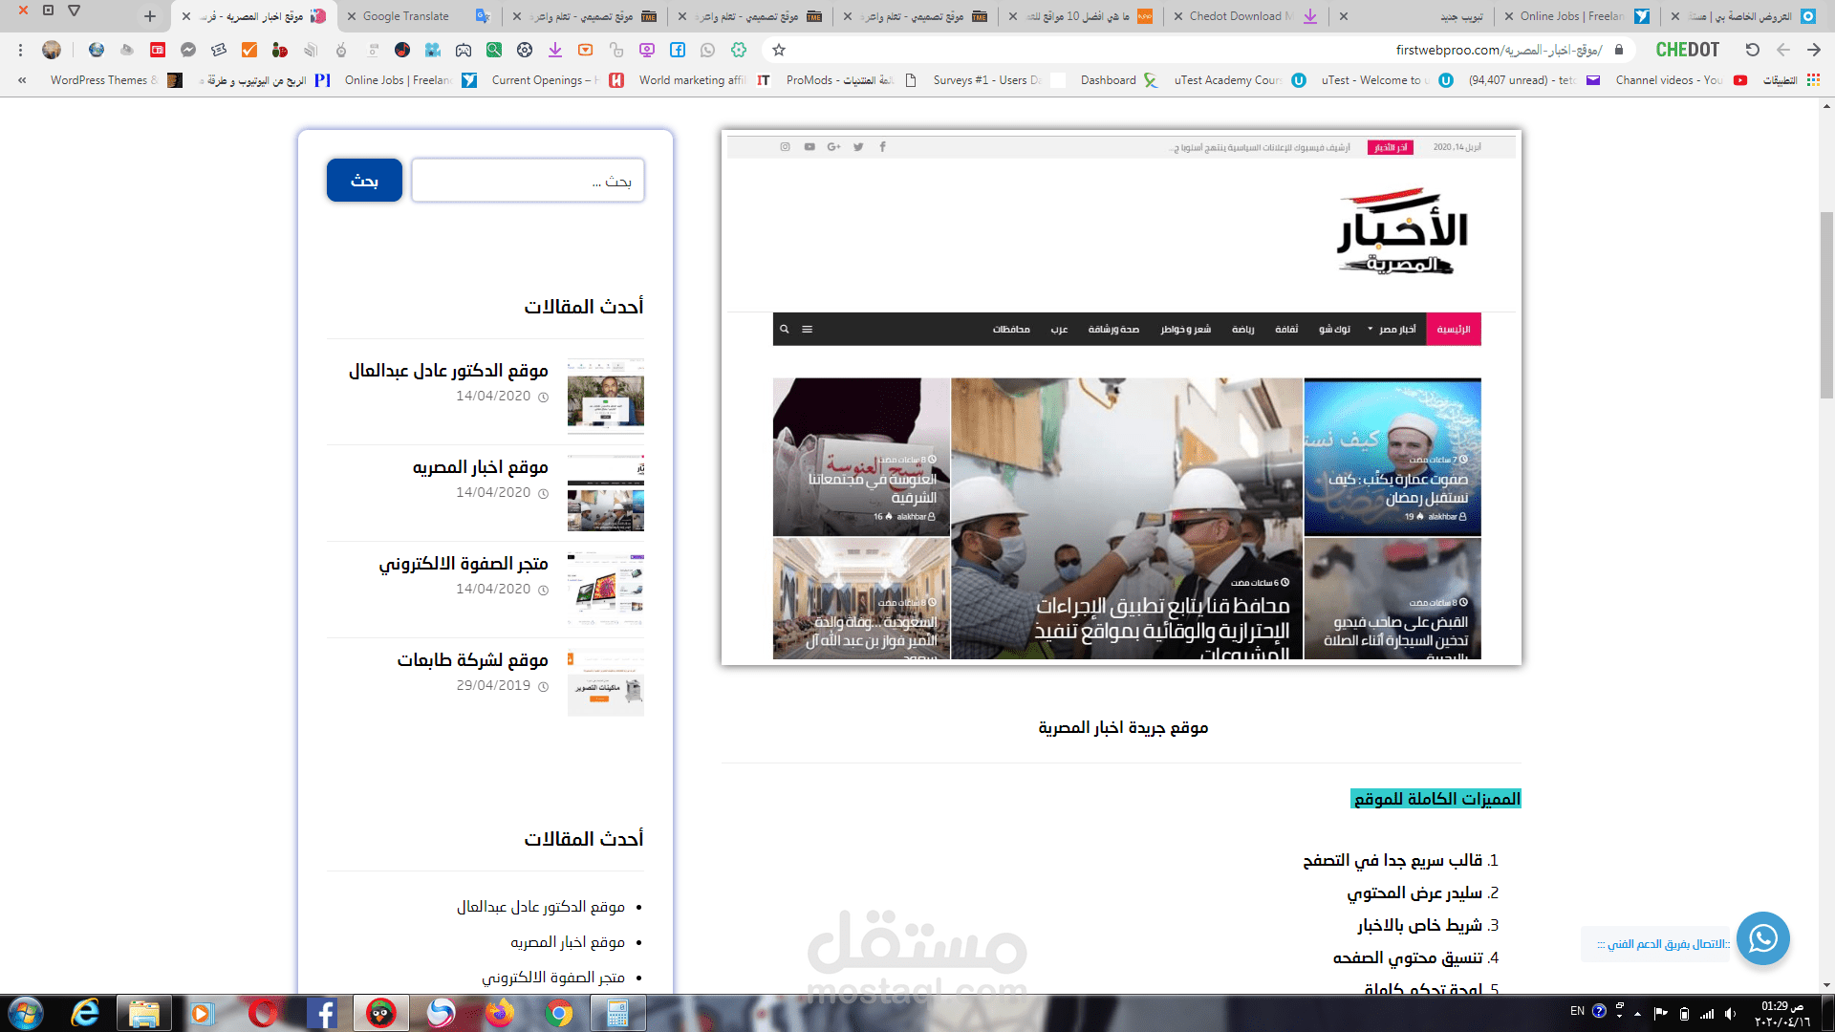The image size is (1835, 1032).
Task: Click the green magnifier extension icon
Action: pyautogui.click(x=494, y=50)
